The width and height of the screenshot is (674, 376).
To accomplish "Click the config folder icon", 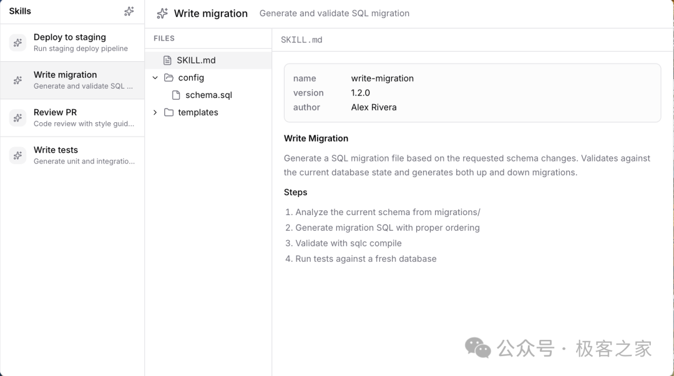I will pyautogui.click(x=168, y=78).
